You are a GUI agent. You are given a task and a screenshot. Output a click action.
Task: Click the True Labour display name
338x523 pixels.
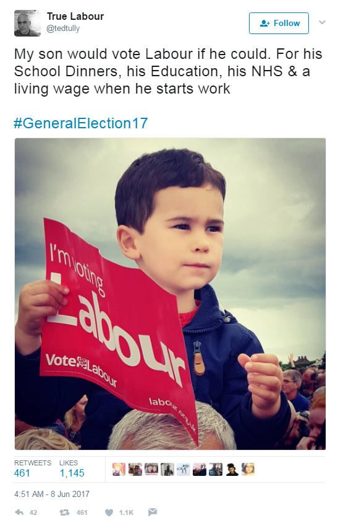75,16
